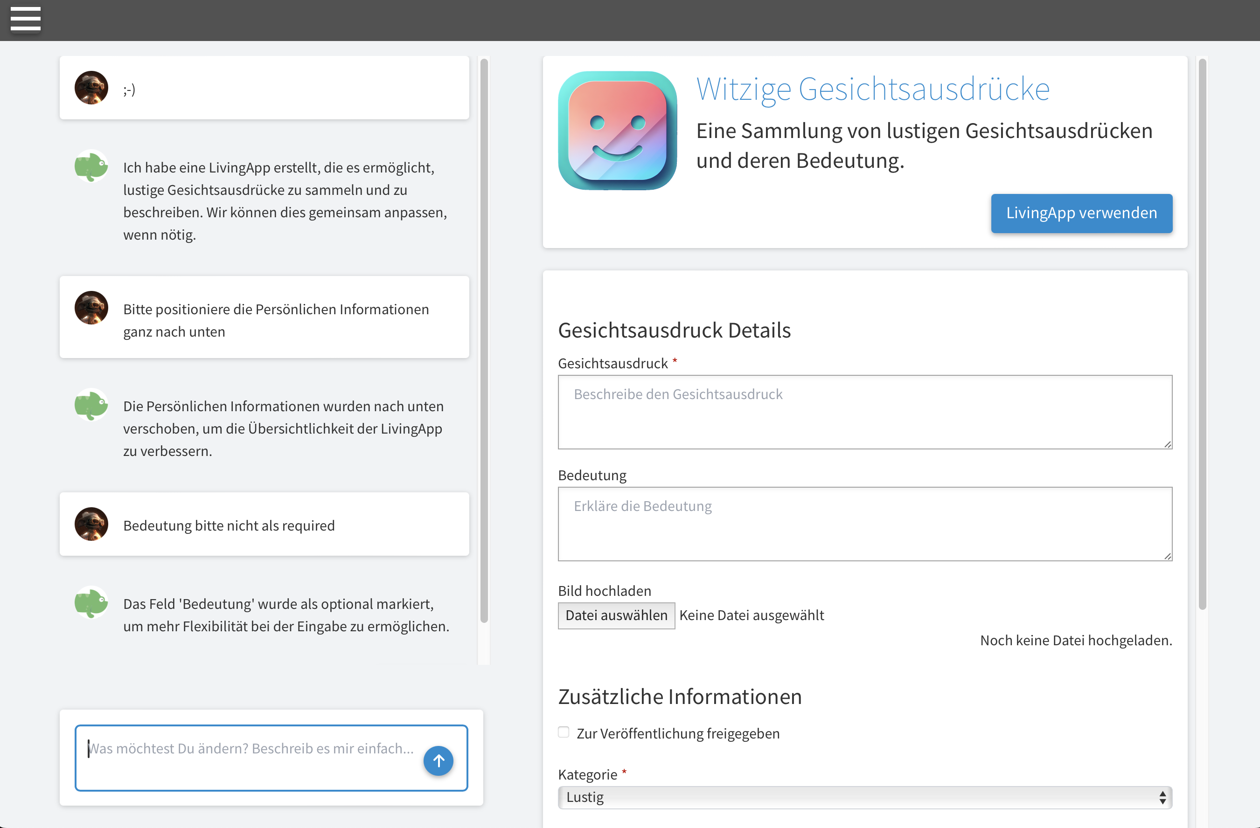
Task: Click the Witzige Gesichtsausdrücke smiley app icon
Action: coord(617,131)
